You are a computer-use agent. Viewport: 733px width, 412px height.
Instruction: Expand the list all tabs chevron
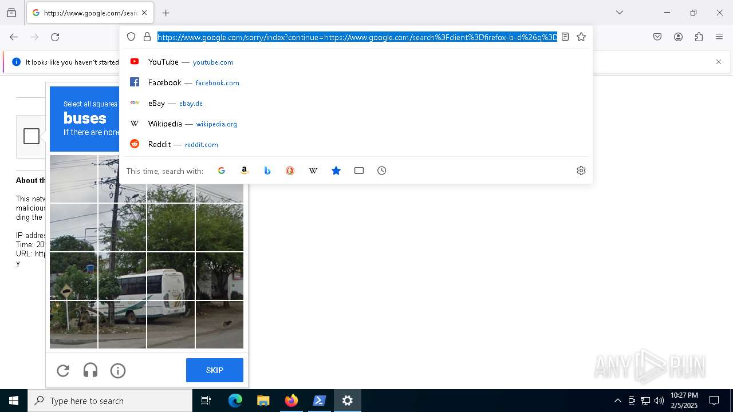click(x=620, y=13)
